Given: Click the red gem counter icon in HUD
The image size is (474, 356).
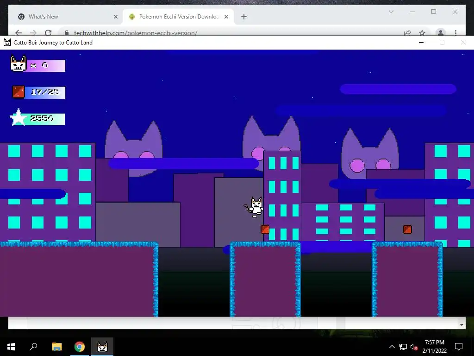Looking at the screenshot, I should 19,92.
